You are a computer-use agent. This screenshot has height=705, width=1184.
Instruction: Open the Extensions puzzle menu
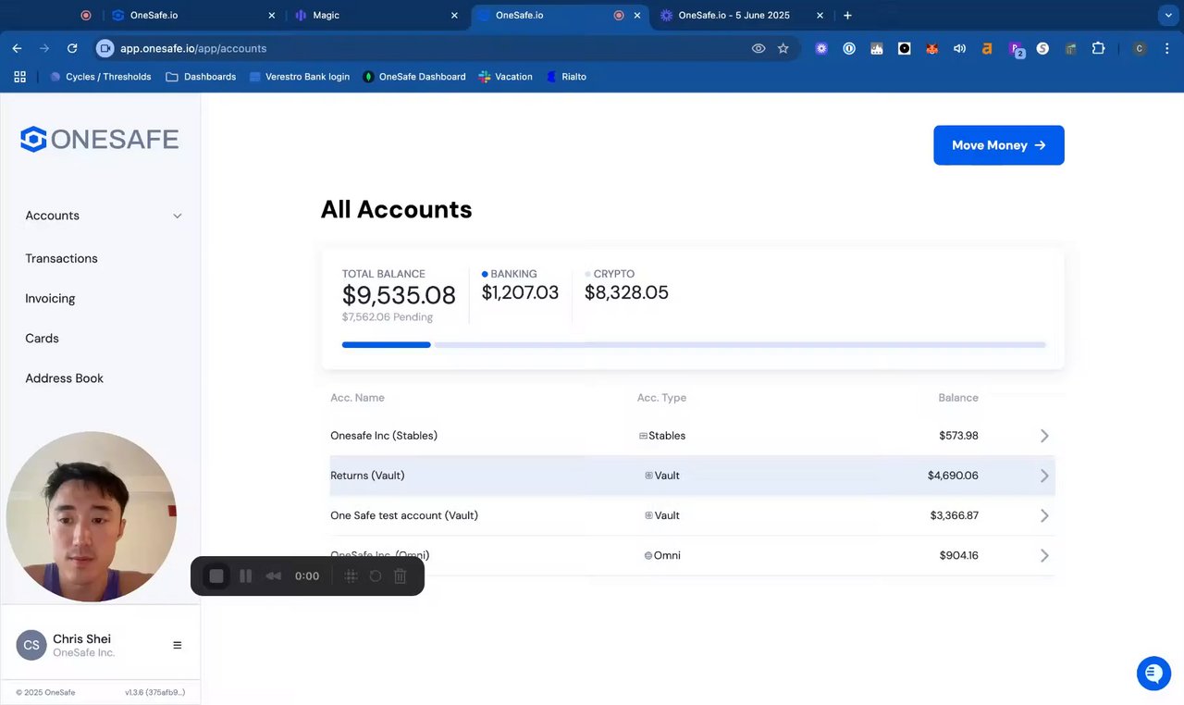[1099, 48]
